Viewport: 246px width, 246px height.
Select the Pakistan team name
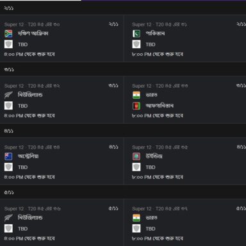pos(155,33)
